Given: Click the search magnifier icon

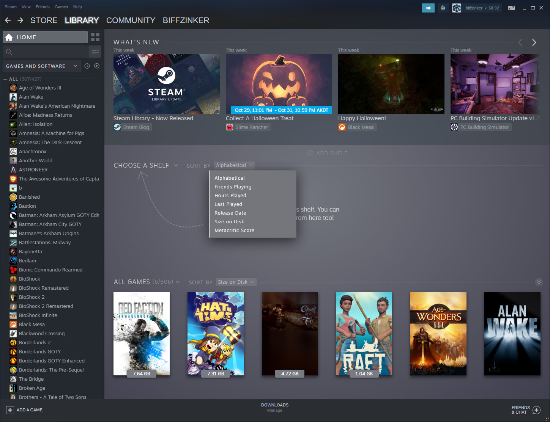Looking at the screenshot, I should tap(9, 52).
